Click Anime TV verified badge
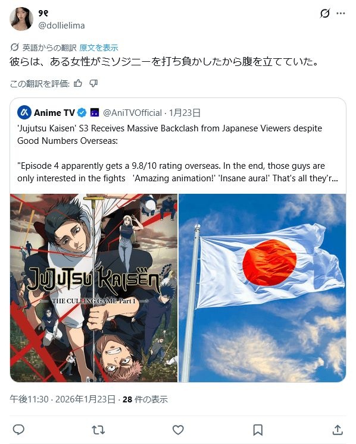Screen dimensions: 356x444 (x=82, y=113)
